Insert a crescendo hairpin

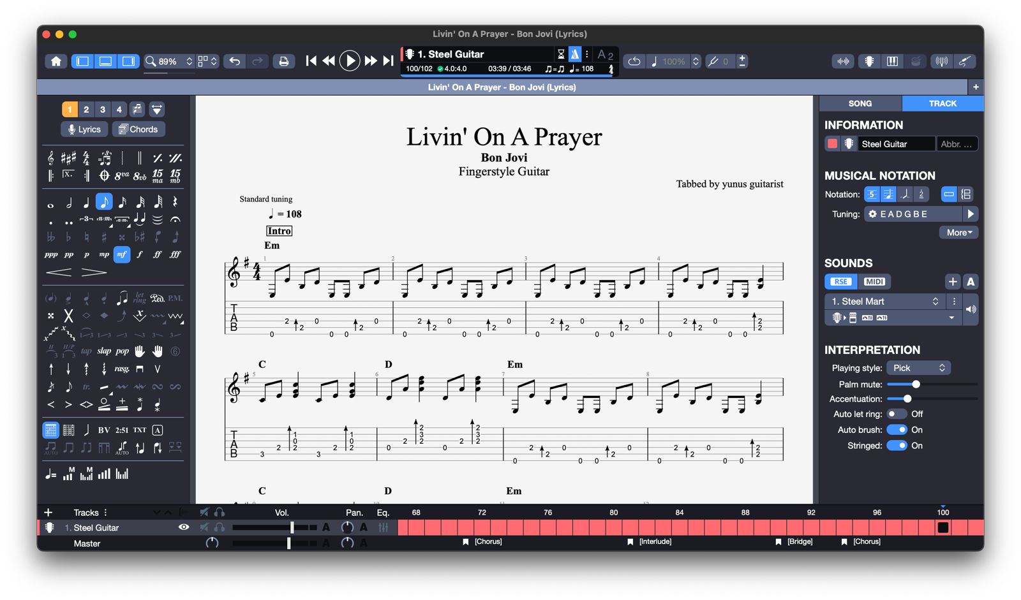(59, 272)
